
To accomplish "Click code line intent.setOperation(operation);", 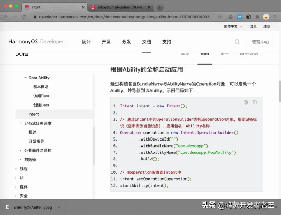I will click(156, 179).
